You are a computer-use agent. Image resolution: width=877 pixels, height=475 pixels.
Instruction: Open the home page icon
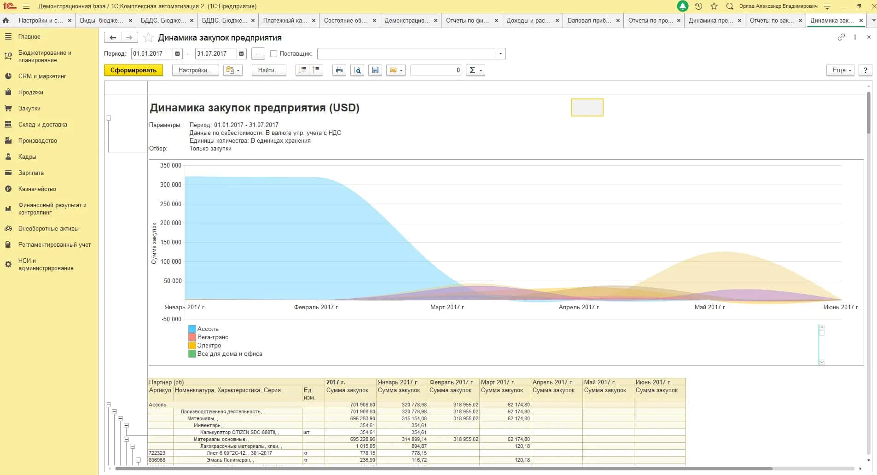coord(6,20)
